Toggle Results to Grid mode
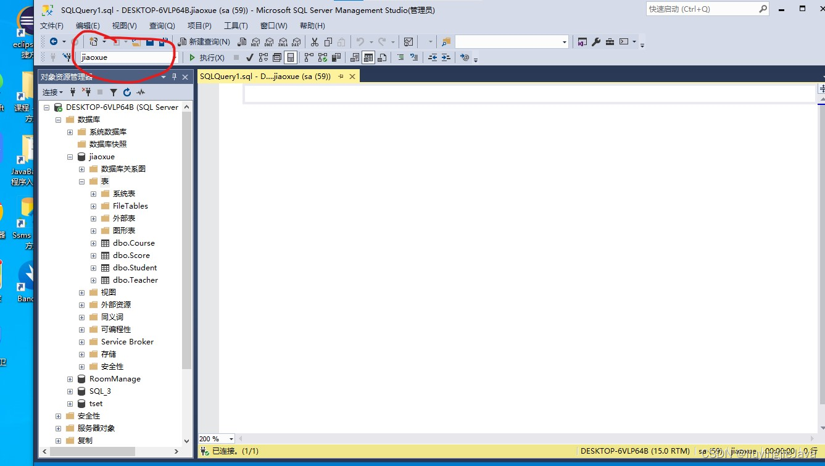Image resolution: width=825 pixels, height=466 pixels. 368,57
